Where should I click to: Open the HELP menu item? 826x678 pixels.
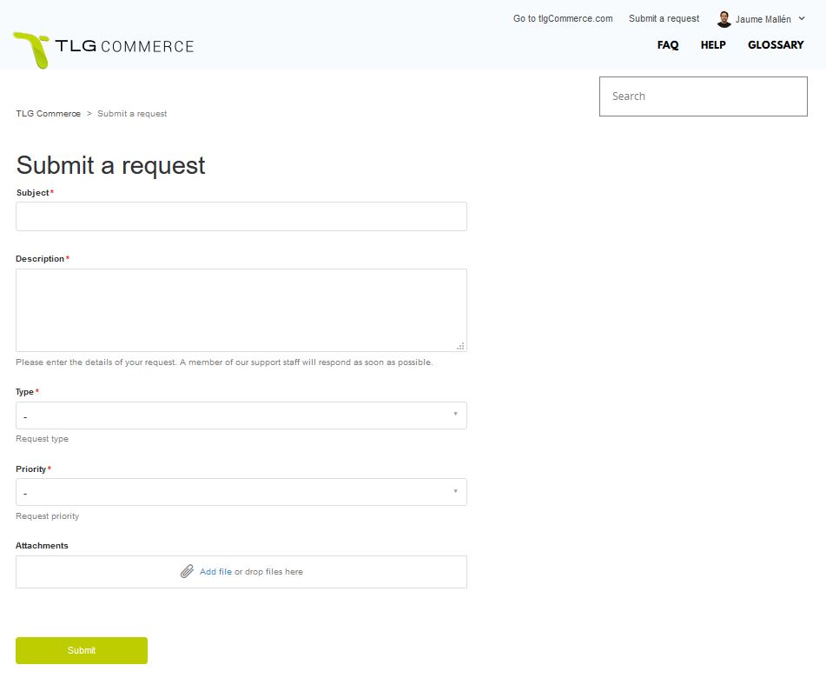713,45
